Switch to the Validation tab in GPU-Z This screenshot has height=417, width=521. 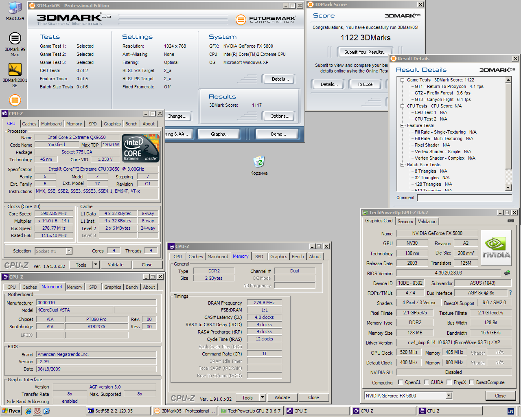tap(427, 222)
